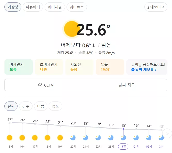Click the CCTV camera icon

click(40, 85)
